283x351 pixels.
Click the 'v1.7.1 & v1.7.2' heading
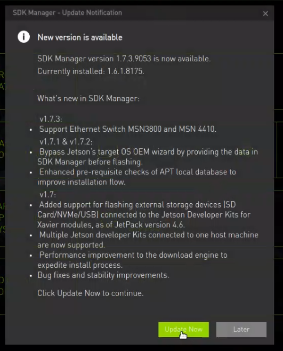(x=66, y=141)
